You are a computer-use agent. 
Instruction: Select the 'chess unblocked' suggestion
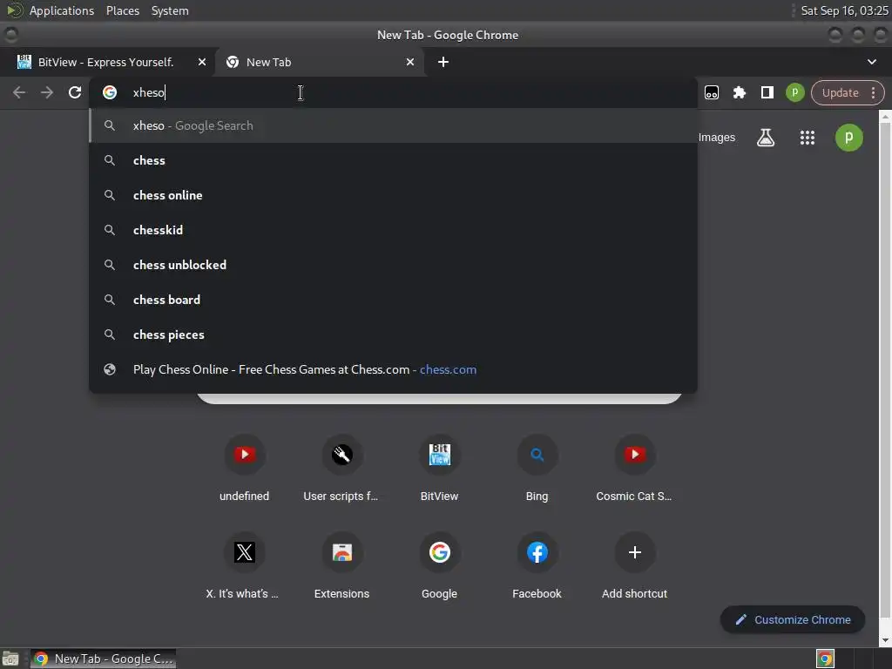point(393,265)
